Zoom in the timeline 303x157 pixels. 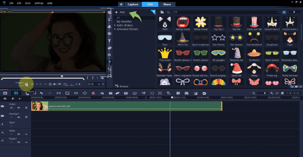click(x=272, y=93)
